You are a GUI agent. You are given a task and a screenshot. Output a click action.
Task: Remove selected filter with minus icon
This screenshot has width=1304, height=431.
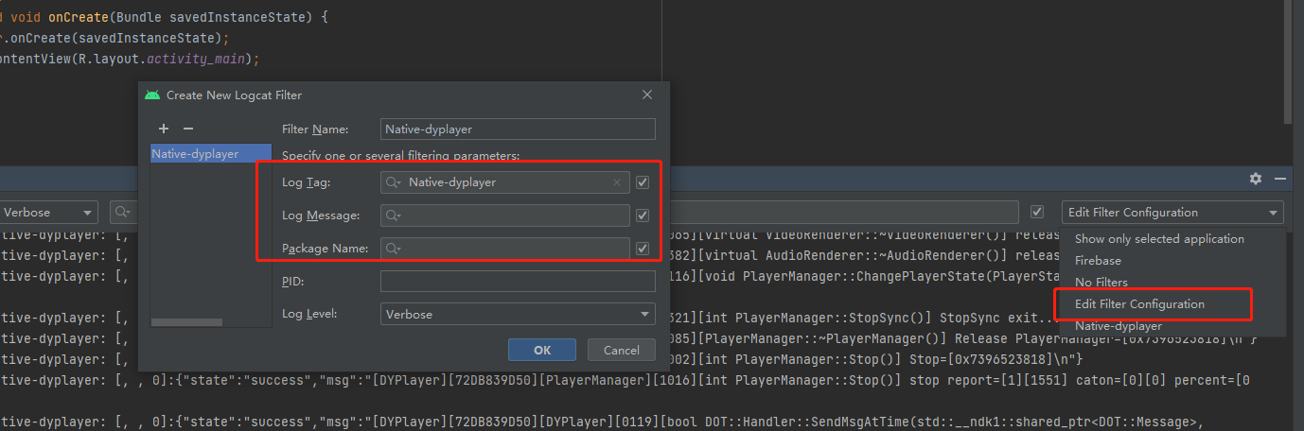[187, 129]
